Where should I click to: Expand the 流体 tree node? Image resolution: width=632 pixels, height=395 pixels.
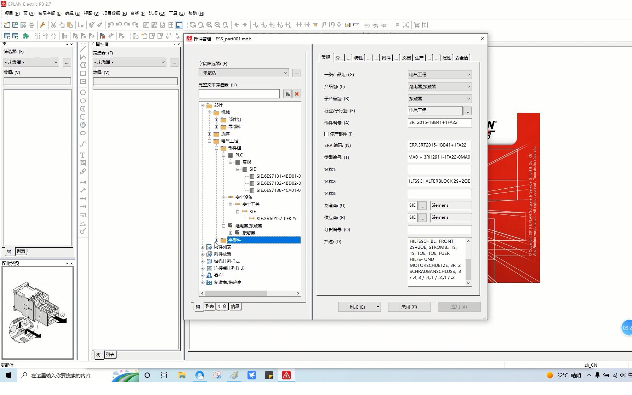click(209, 134)
